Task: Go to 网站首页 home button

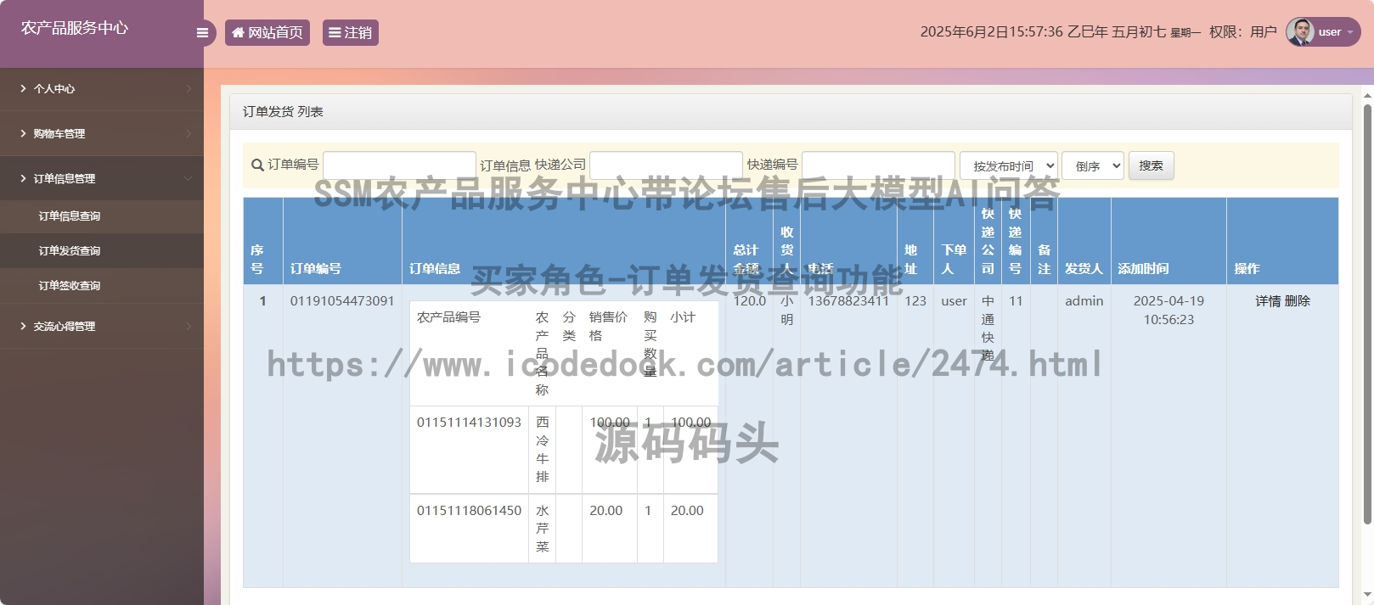Action: (x=267, y=32)
